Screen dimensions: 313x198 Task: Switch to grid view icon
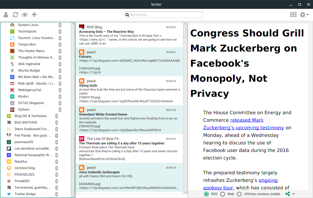tap(293, 15)
